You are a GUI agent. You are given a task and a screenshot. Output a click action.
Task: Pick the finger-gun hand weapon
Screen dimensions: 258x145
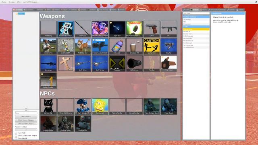tap(169, 63)
